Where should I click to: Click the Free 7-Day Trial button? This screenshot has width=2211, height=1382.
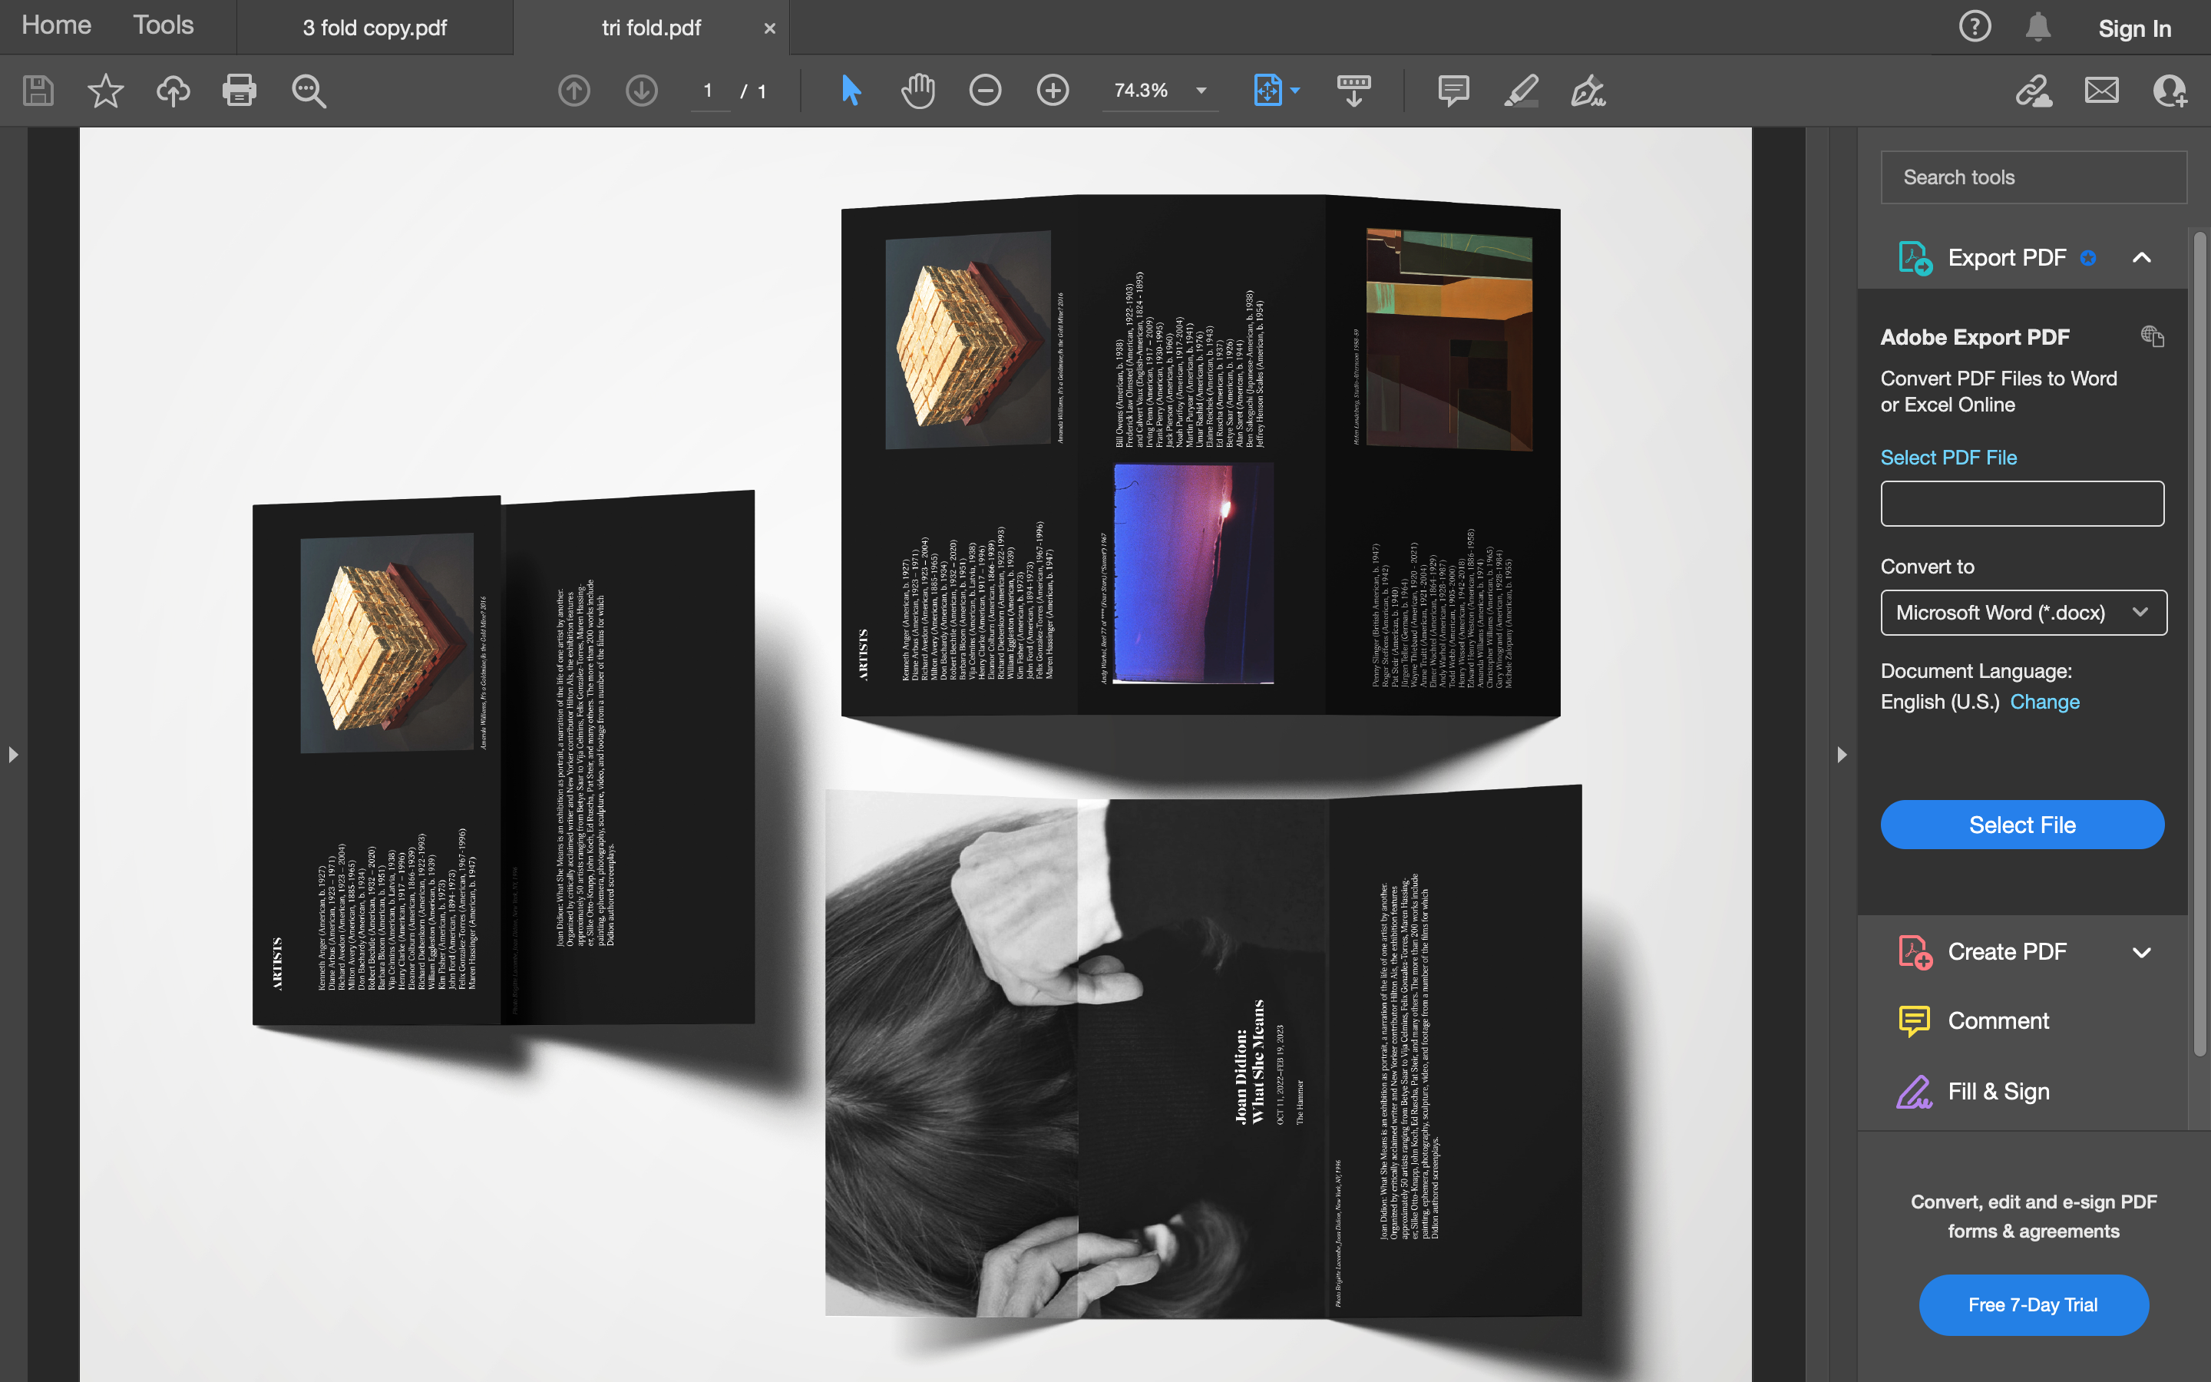[x=2033, y=1304]
